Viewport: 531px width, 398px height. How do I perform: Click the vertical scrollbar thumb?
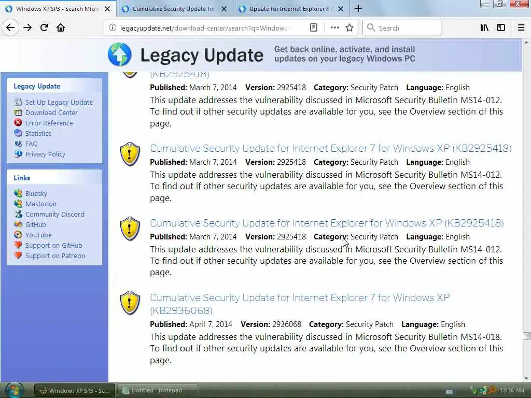coord(526,336)
